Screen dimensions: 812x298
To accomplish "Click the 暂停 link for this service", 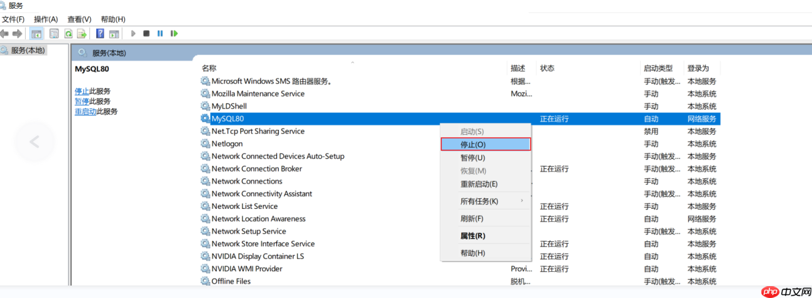I will tap(82, 101).
